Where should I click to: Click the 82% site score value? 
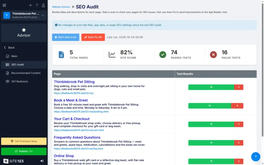tap(126, 53)
